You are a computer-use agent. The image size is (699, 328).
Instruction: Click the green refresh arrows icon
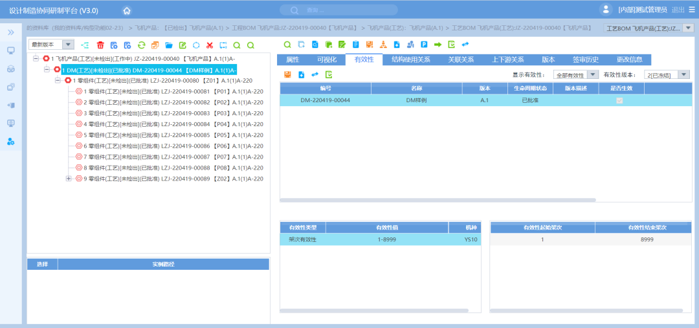click(x=141, y=45)
